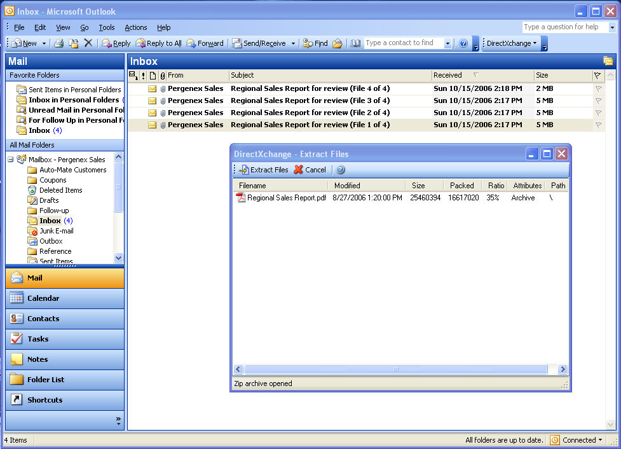The image size is (621, 449).
Task: Open the Actions menu
Action: (x=136, y=27)
